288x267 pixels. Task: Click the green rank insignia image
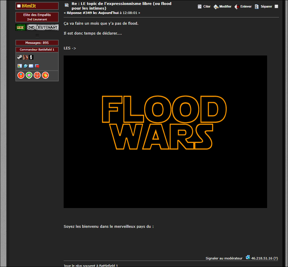coord(21,27)
